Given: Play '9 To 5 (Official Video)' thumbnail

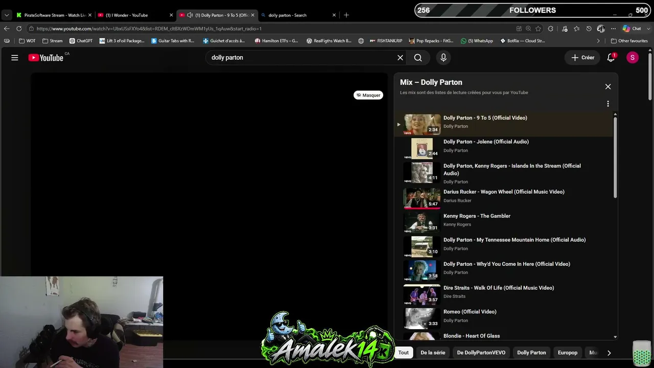Looking at the screenshot, I should (x=422, y=124).
